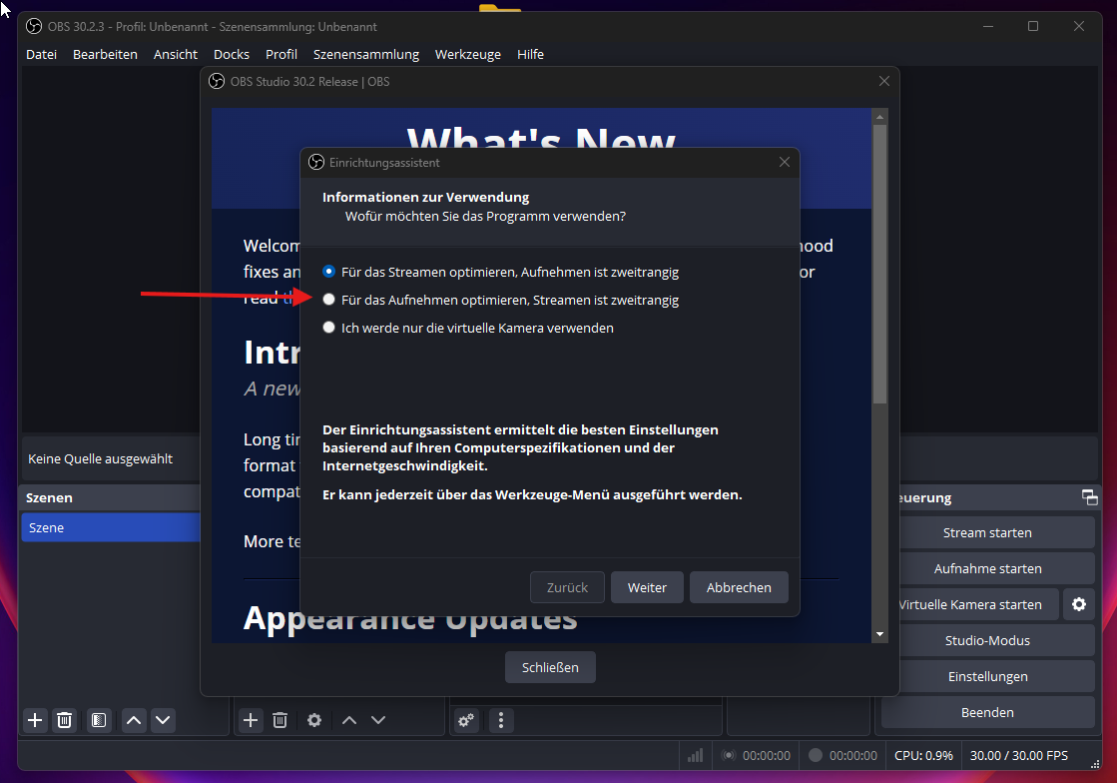The image size is (1117, 783).
Task: Open the Hilfe menu
Action: pyautogui.click(x=531, y=54)
